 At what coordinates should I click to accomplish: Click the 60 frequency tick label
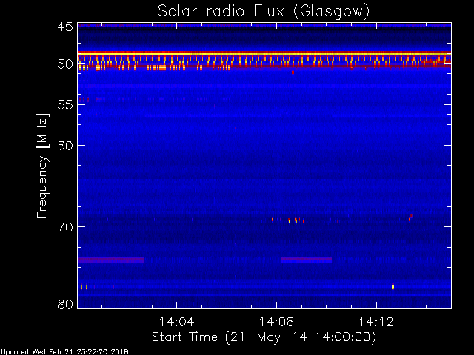(x=65, y=146)
